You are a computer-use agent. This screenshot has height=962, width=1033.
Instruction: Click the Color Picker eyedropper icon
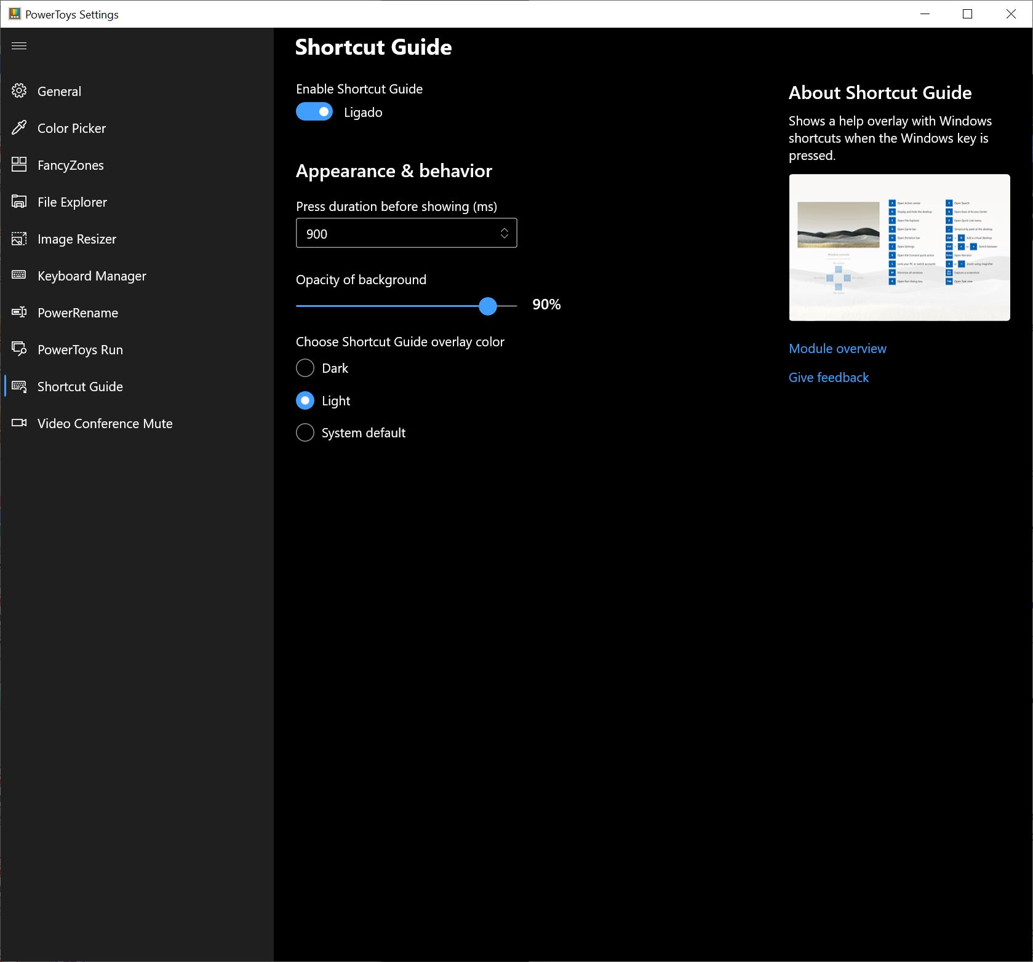coord(19,128)
